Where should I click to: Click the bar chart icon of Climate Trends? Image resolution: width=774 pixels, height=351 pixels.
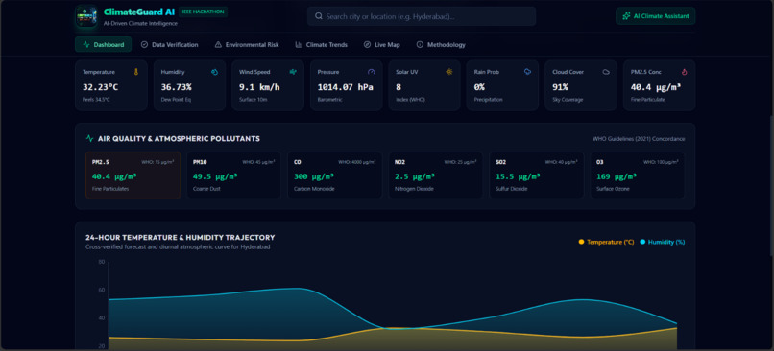[x=299, y=44]
